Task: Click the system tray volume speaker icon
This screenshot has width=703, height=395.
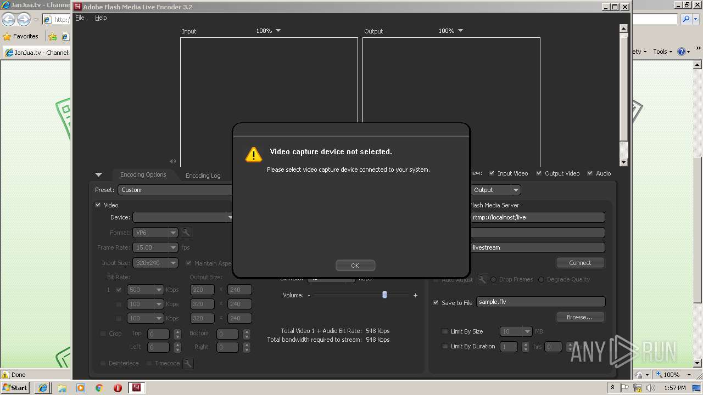Action: coord(651,388)
